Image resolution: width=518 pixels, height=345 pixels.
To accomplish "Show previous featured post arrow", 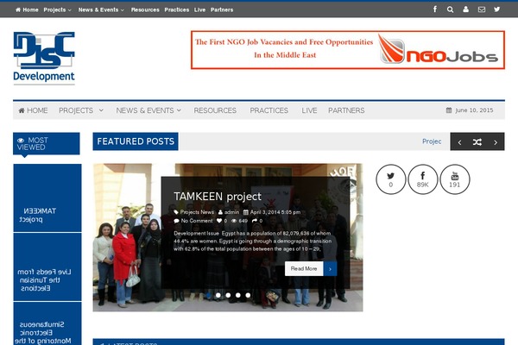I will tap(459, 142).
